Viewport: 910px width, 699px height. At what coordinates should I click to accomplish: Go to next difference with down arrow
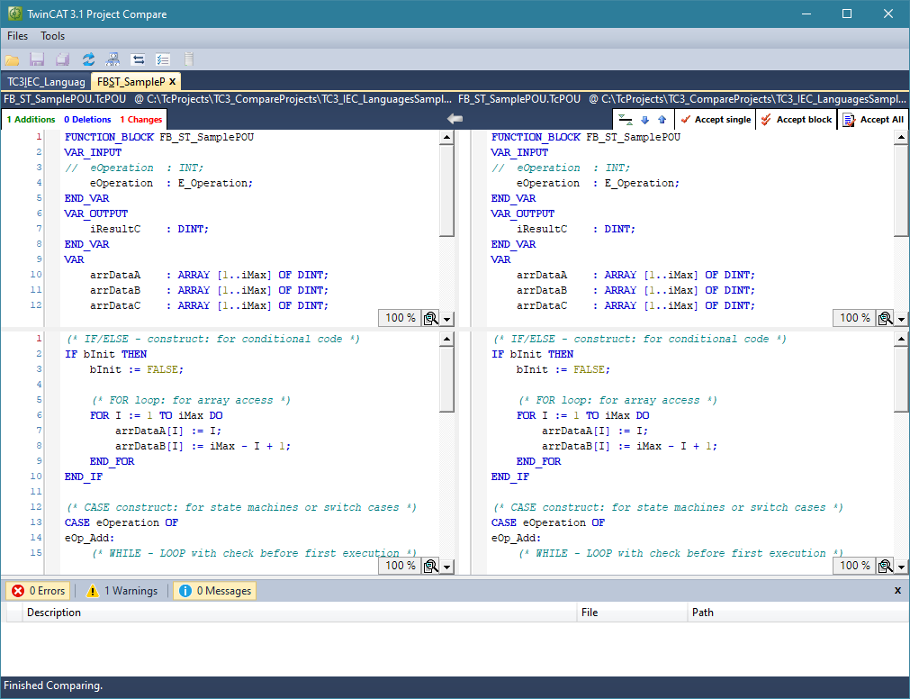click(x=644, y=120)
